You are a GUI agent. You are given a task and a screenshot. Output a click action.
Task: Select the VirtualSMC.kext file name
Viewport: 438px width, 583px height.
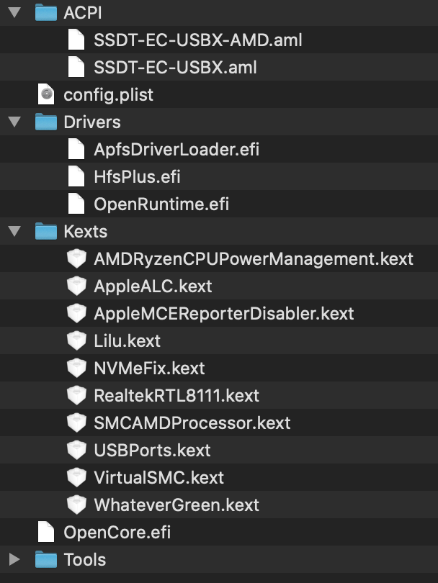(x=159, y=477)
